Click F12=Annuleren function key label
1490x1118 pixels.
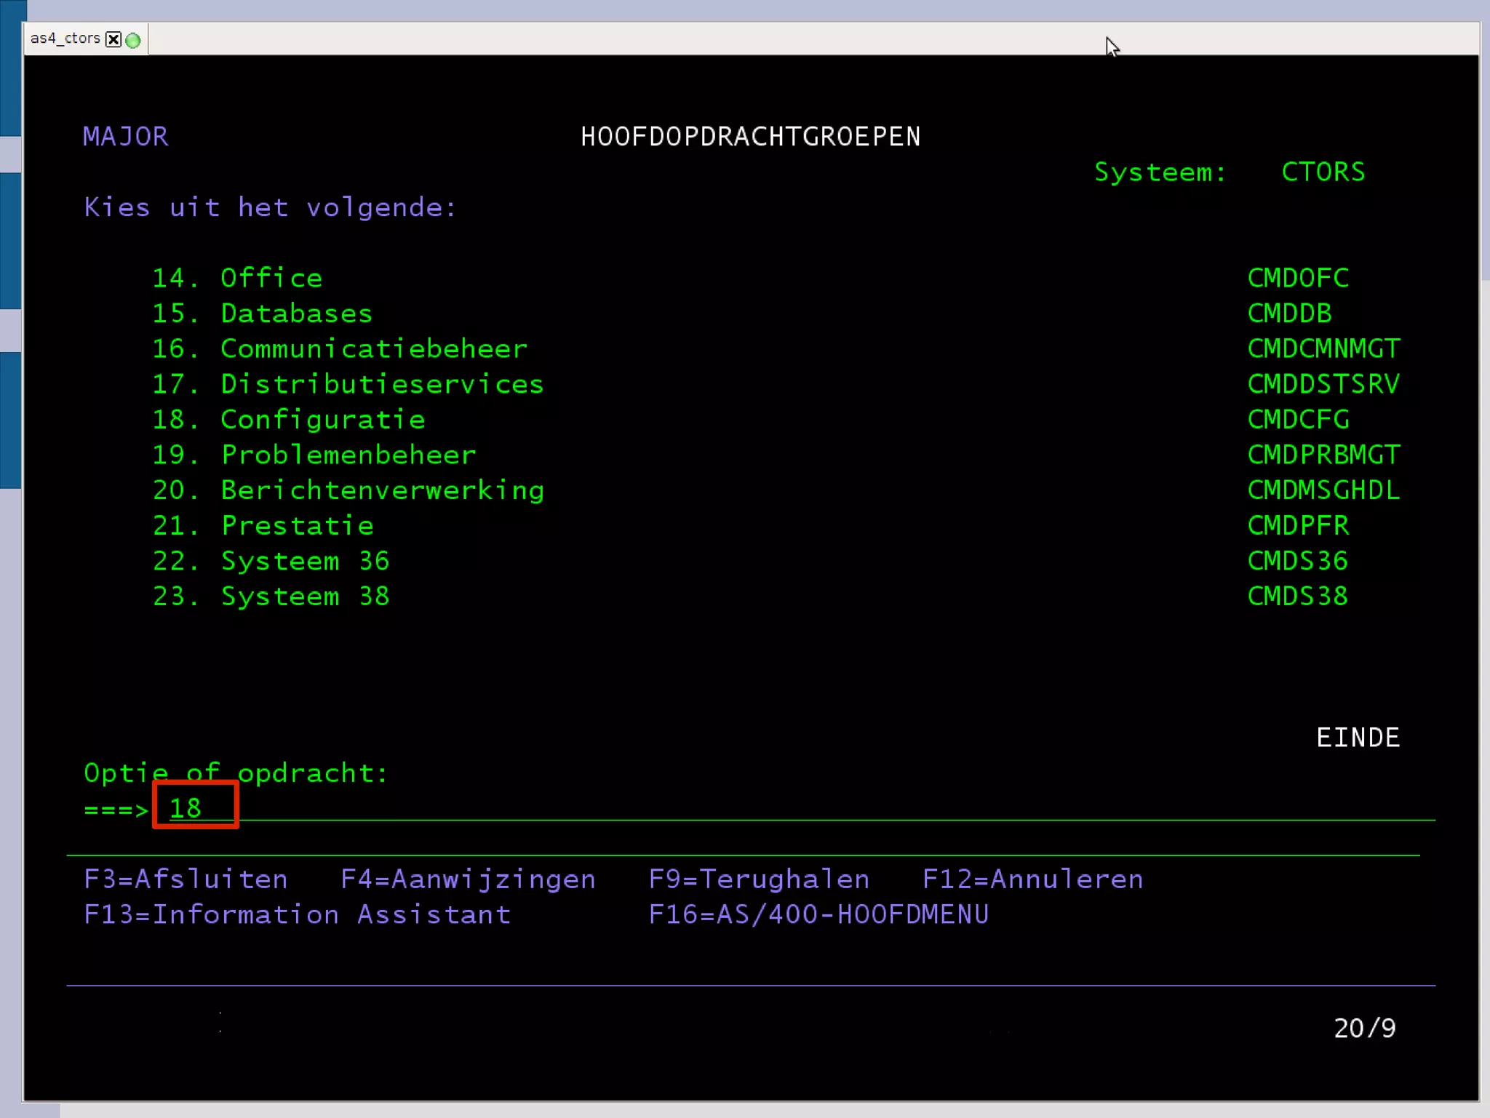point(1032,879)
